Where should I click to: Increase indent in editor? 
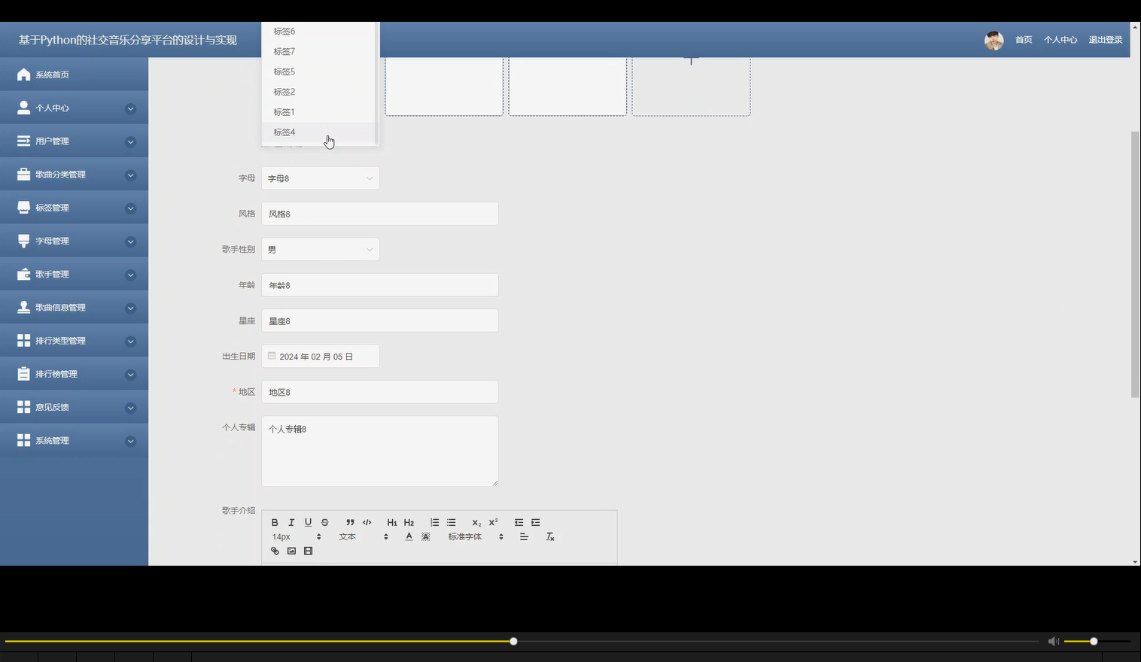click(535, 522)
